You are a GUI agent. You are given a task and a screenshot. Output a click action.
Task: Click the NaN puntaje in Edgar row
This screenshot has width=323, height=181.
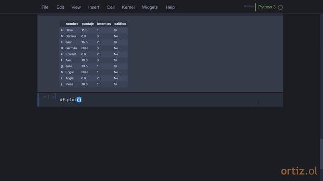coord(84,72)
